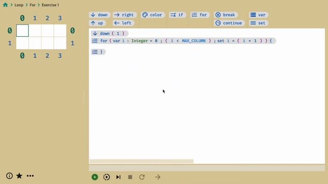Select the for loop header line
Viewport: 328px width, 184px height.
(x=183, y=41)
